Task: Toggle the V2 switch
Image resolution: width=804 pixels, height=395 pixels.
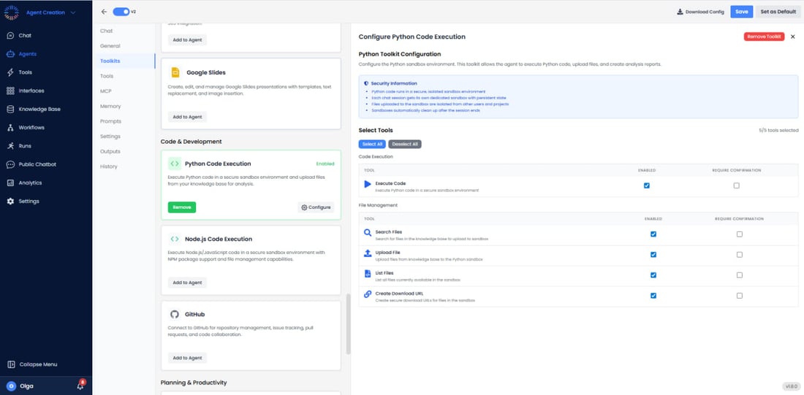Action: tap(121, 12)
